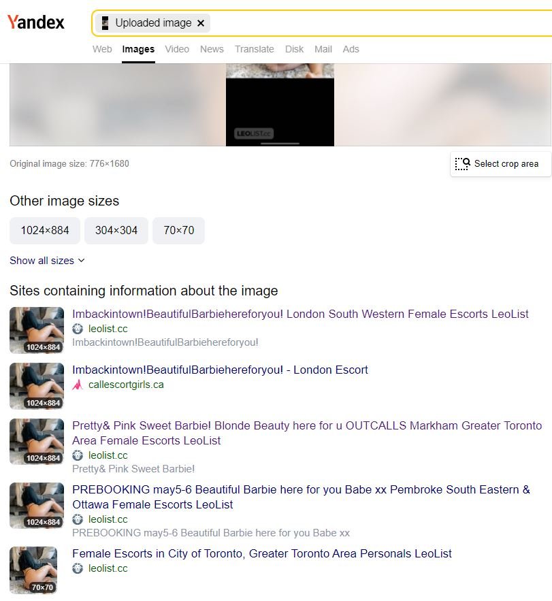Open the Disk tab

coord(295,49)
